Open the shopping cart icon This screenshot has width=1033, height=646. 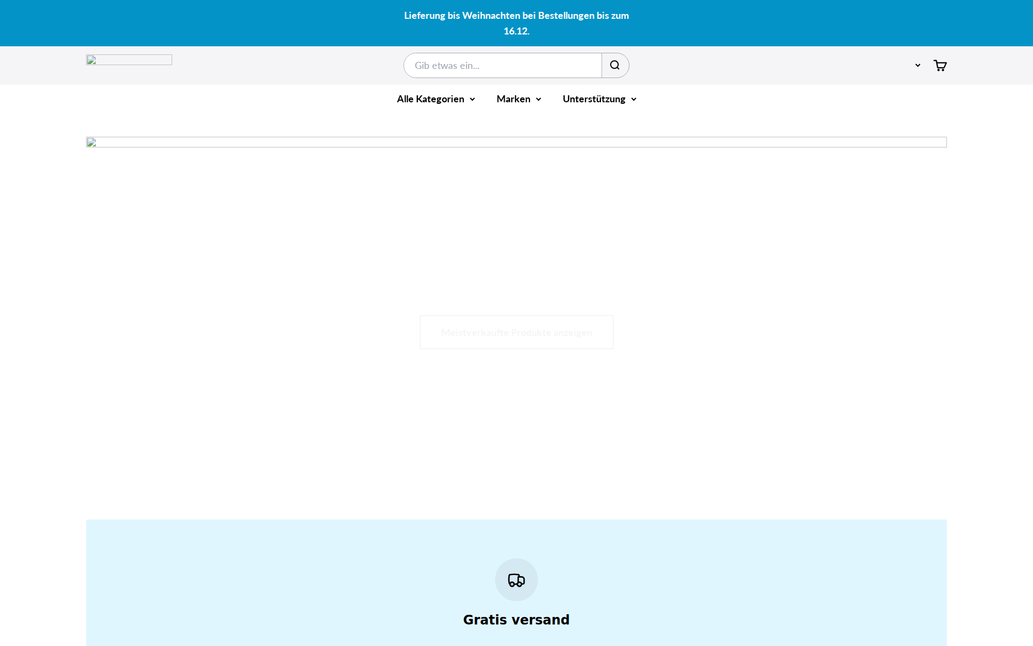tap(939, 65)
